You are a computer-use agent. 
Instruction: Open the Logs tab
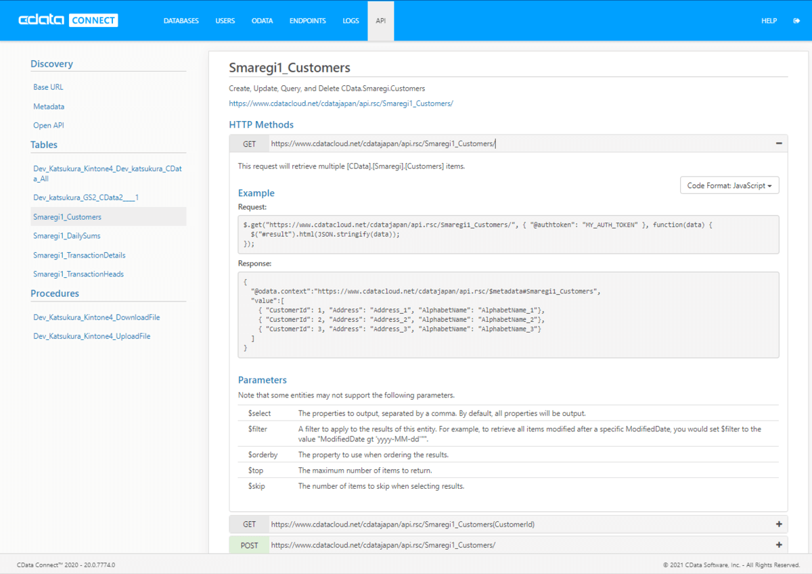click(351, 21)
